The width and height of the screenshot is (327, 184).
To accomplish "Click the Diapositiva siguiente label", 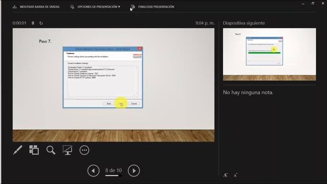I will click(244, 23).
